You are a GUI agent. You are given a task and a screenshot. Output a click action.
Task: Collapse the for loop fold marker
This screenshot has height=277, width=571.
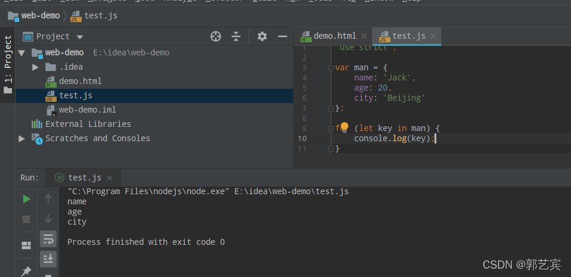point(331,129)
